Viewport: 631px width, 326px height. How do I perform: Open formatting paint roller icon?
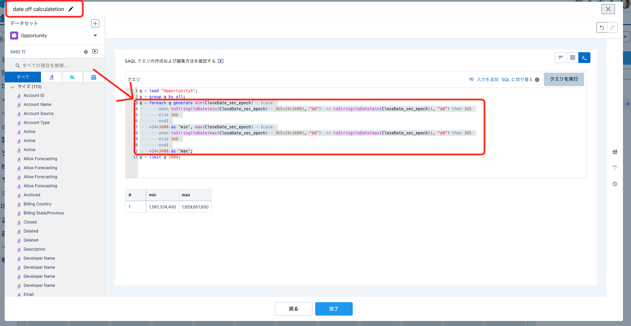point(615,168)
